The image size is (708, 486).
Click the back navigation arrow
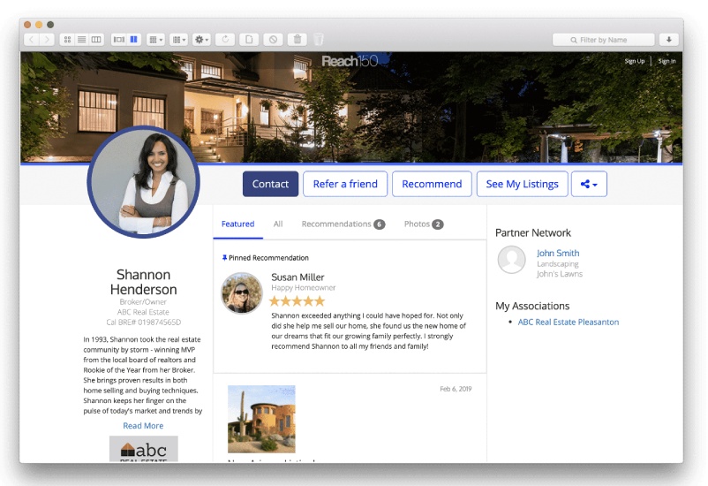coord(32,40)
